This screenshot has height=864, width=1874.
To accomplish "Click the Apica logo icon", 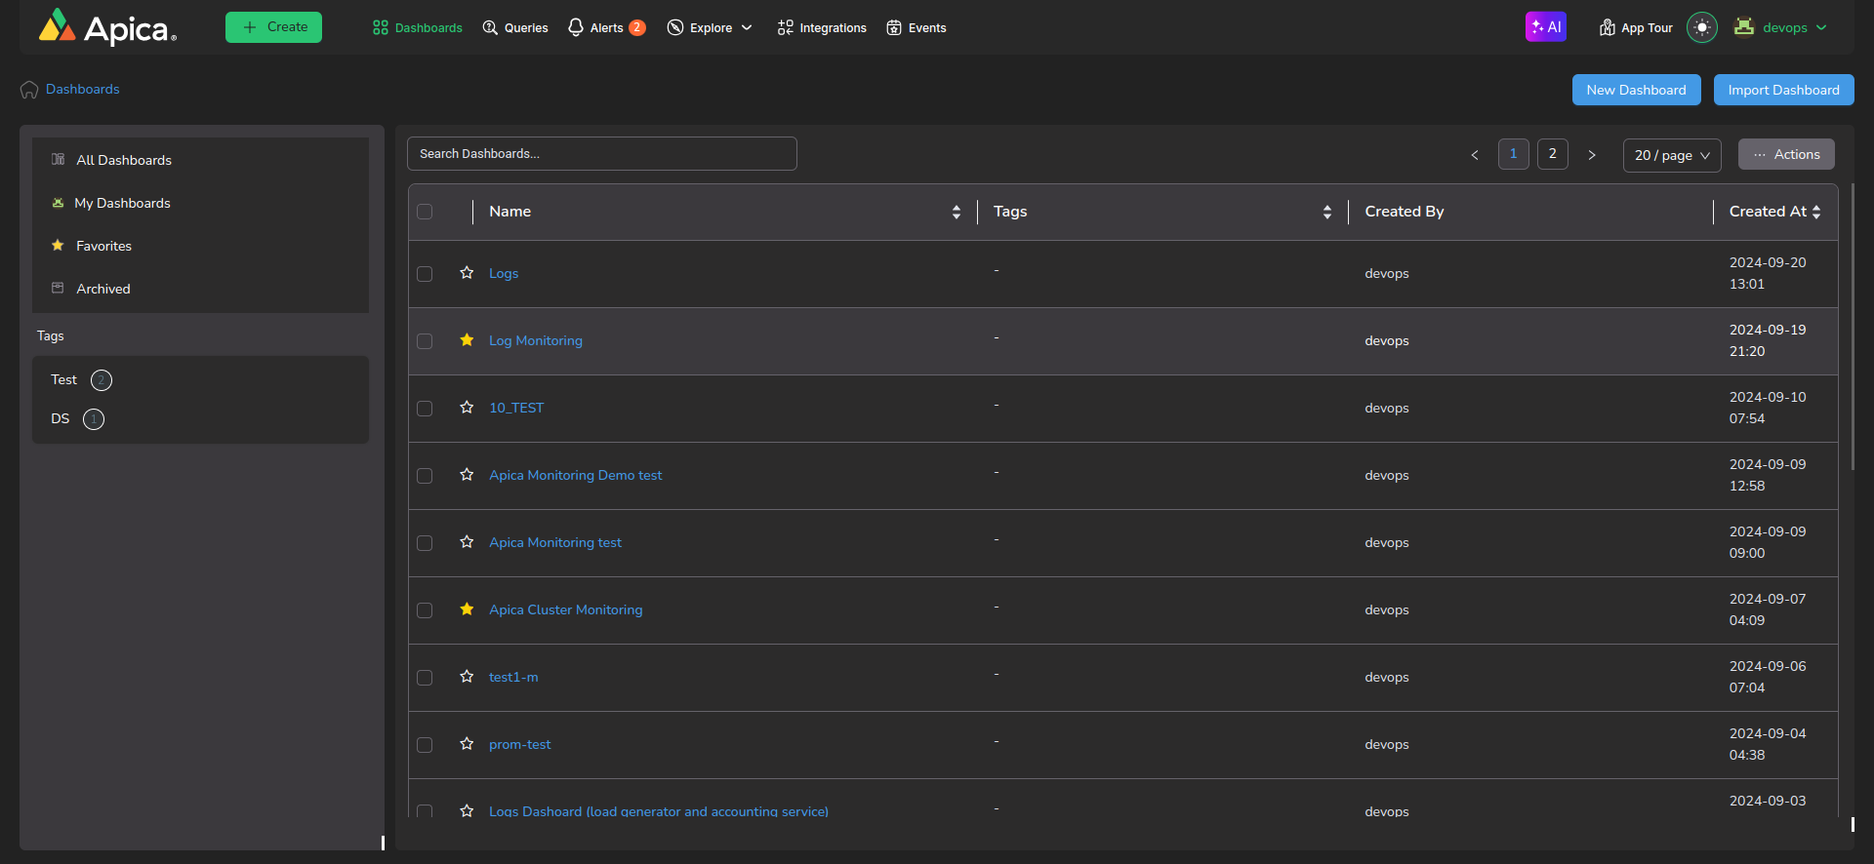I will 58,27.
